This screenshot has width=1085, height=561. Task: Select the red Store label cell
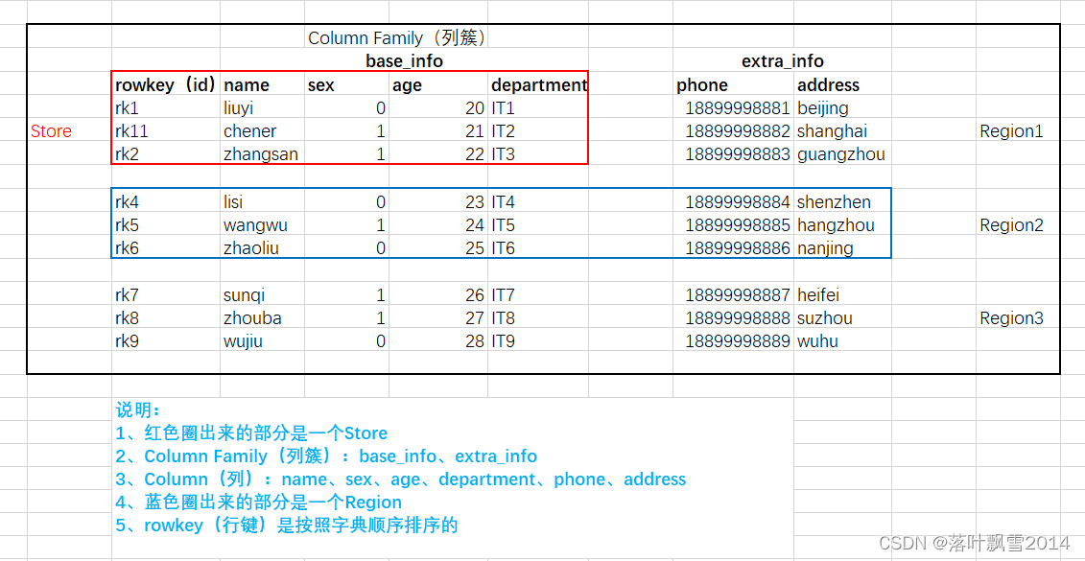(51, 130)
